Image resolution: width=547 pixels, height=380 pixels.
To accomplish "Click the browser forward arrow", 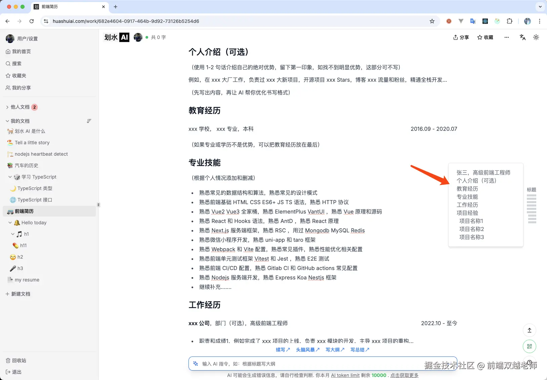I will pos(19,21).
